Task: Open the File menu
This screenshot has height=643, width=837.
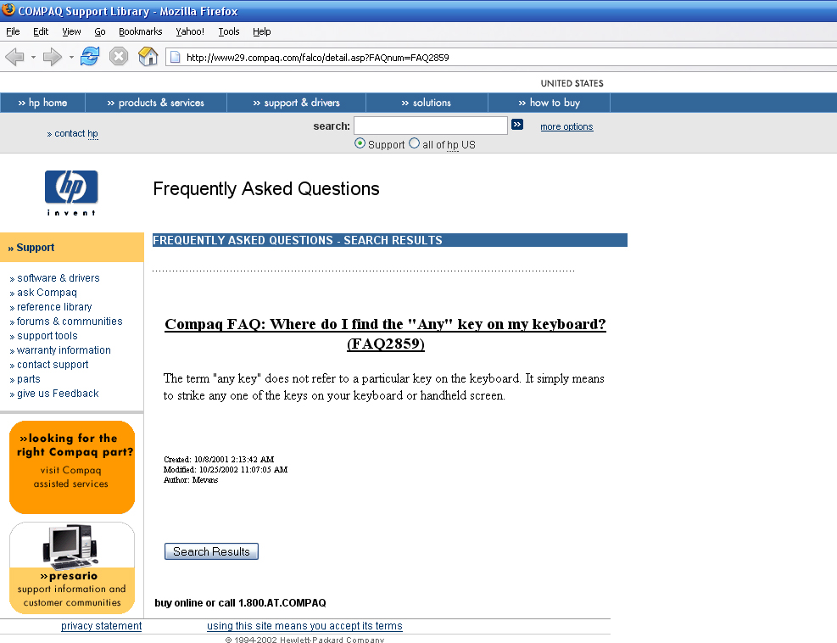Action: (13, 31)
